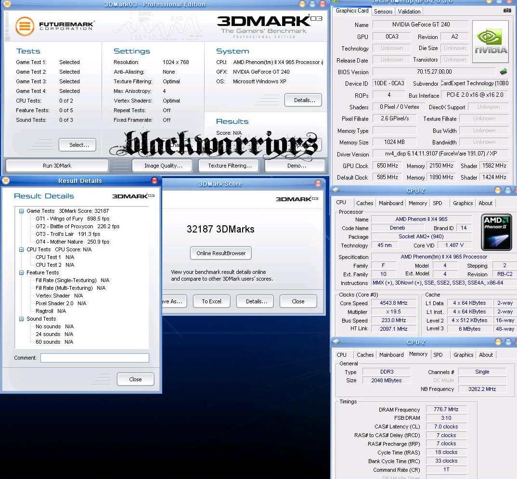
Task: Open Caches tab in lower CPU-Z window
Action: pyautogui.click(x=365, y=355)
